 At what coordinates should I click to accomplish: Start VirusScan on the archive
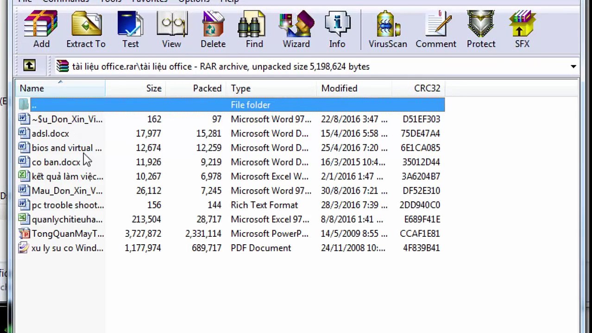coord(388,29)
